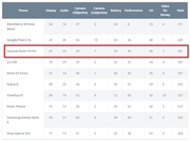Click the Sony Xperia XZ1 name
190x142 pixels.
[x=19, y=133]
